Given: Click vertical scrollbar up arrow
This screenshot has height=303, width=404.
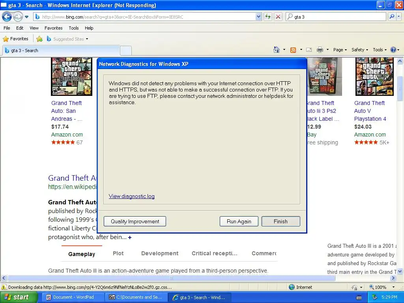Looking at the screenshot, I should tap(400, 61).
